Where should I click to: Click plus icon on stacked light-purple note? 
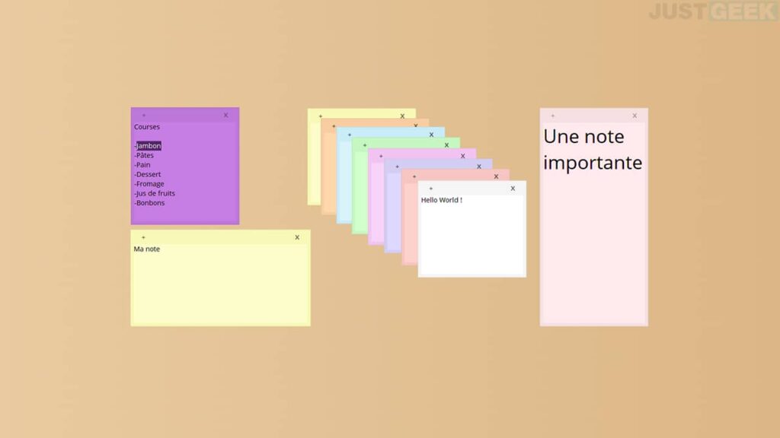(x=381, y=157)
